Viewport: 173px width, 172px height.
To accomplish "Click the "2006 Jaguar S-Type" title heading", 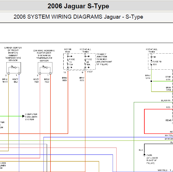I will [78, 6].
